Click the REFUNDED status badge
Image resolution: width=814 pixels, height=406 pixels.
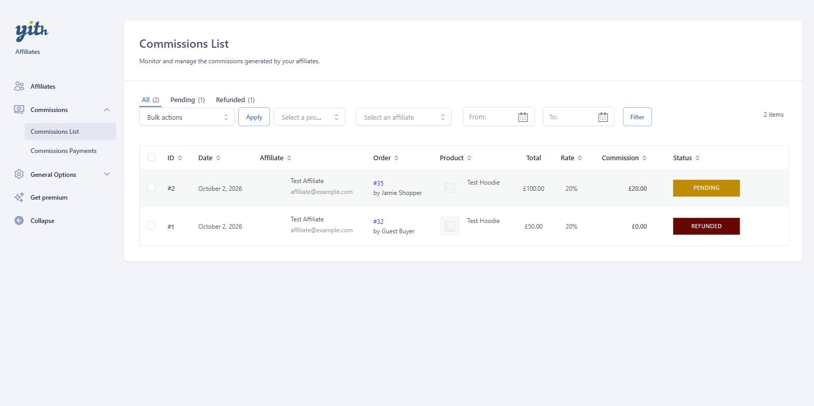(x=706, y=226)
